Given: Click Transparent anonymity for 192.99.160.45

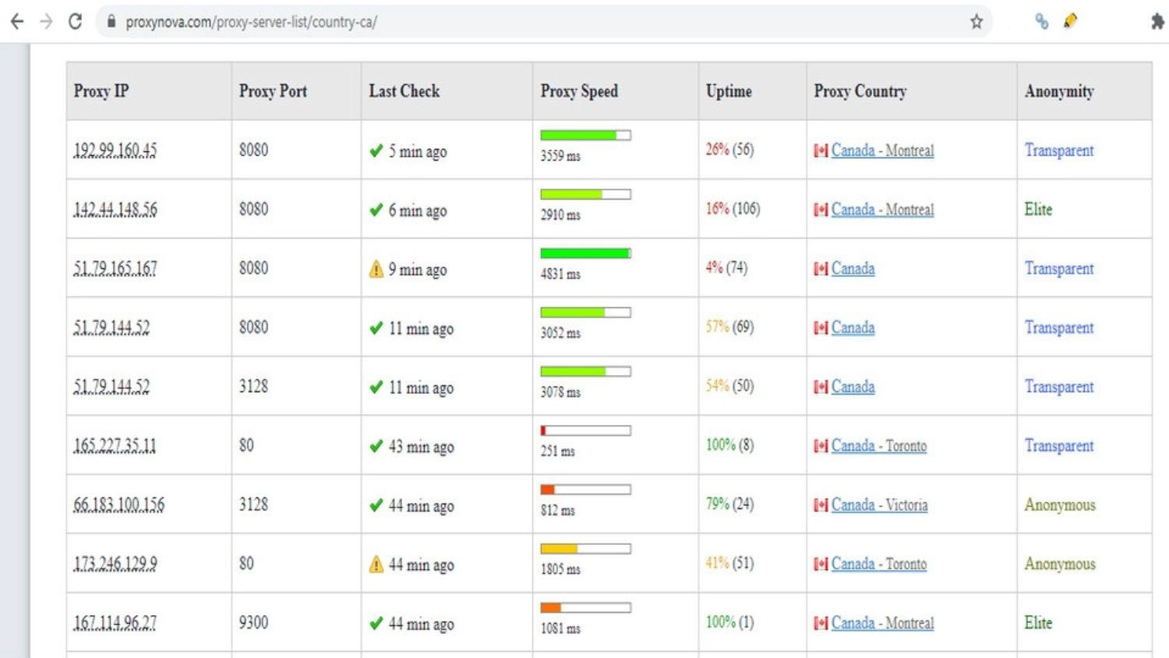Looking at the screenshot, I should click(1059, 150).
